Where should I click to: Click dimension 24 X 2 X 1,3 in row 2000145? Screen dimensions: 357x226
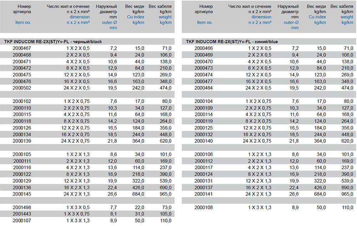pos(76,194)
